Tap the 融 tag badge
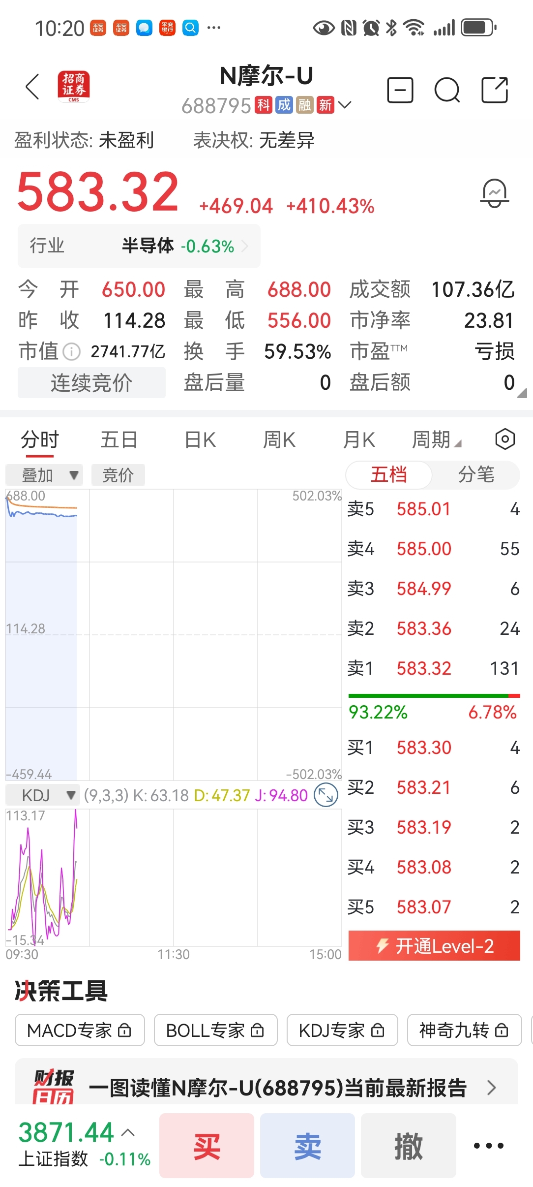The height and width of the screenshot is (1187, 533). coord(305,105)
